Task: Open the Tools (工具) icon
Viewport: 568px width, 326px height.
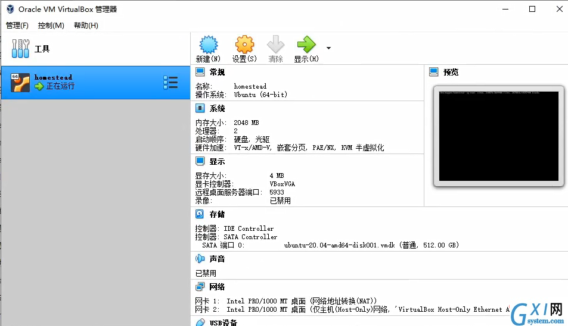Action: (20, 48)
